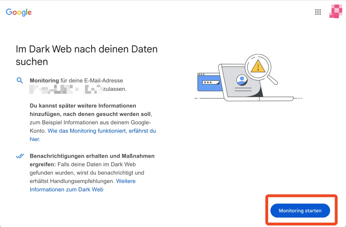Click the magnifying glass handle in illustration
Viewport: 346px width, 227px height.
tap(272, 79)
